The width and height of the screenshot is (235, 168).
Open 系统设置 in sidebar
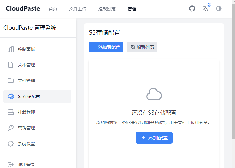click(x=37, y=144)
